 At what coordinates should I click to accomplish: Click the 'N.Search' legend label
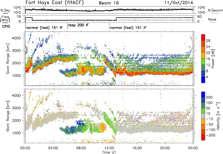215,10
